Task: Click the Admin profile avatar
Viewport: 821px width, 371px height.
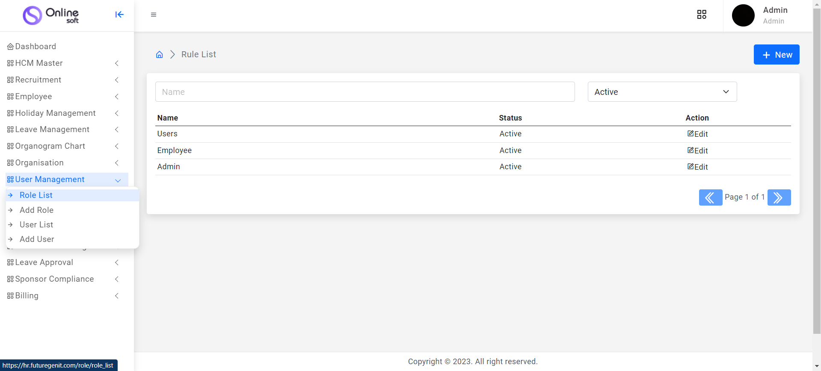Action: [743, 15]
